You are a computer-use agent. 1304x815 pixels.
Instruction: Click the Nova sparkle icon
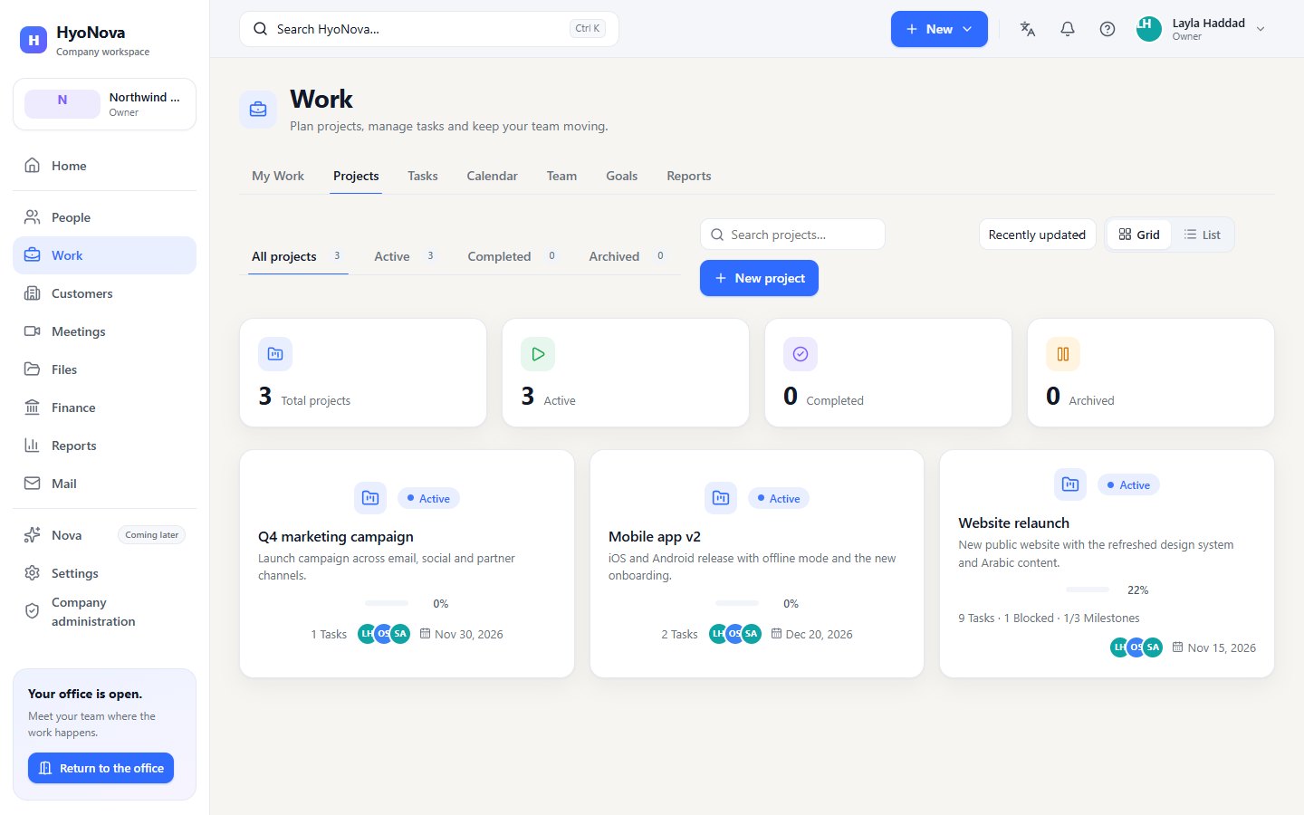[33, 535]
